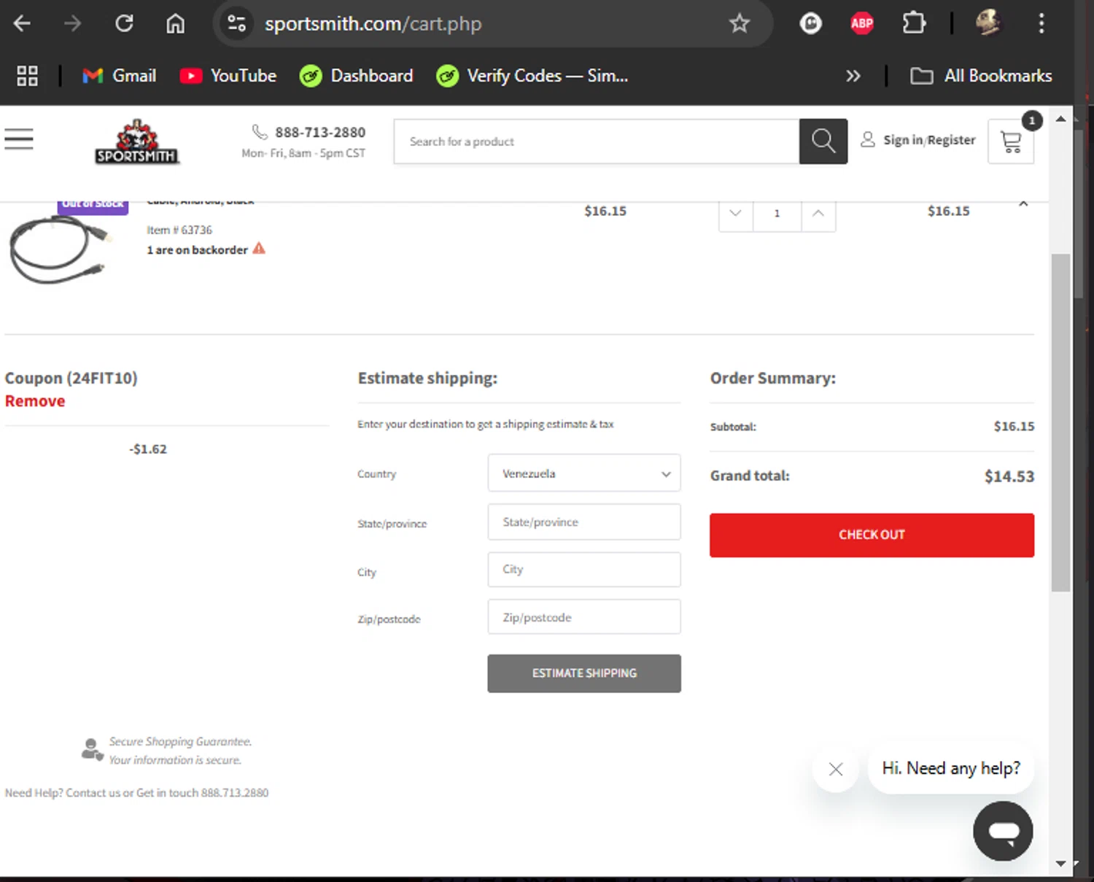Open the browser extensions puzzle icon

tap(913, 23)
